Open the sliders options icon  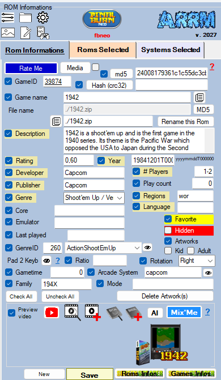(x=8, y=18)
